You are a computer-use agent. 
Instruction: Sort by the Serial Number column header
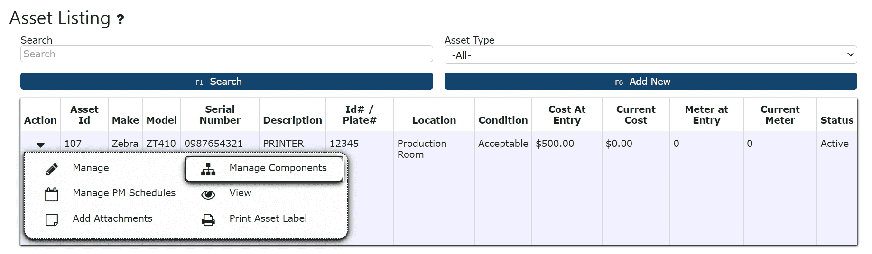pyautogui.click(x=220, y=115)
